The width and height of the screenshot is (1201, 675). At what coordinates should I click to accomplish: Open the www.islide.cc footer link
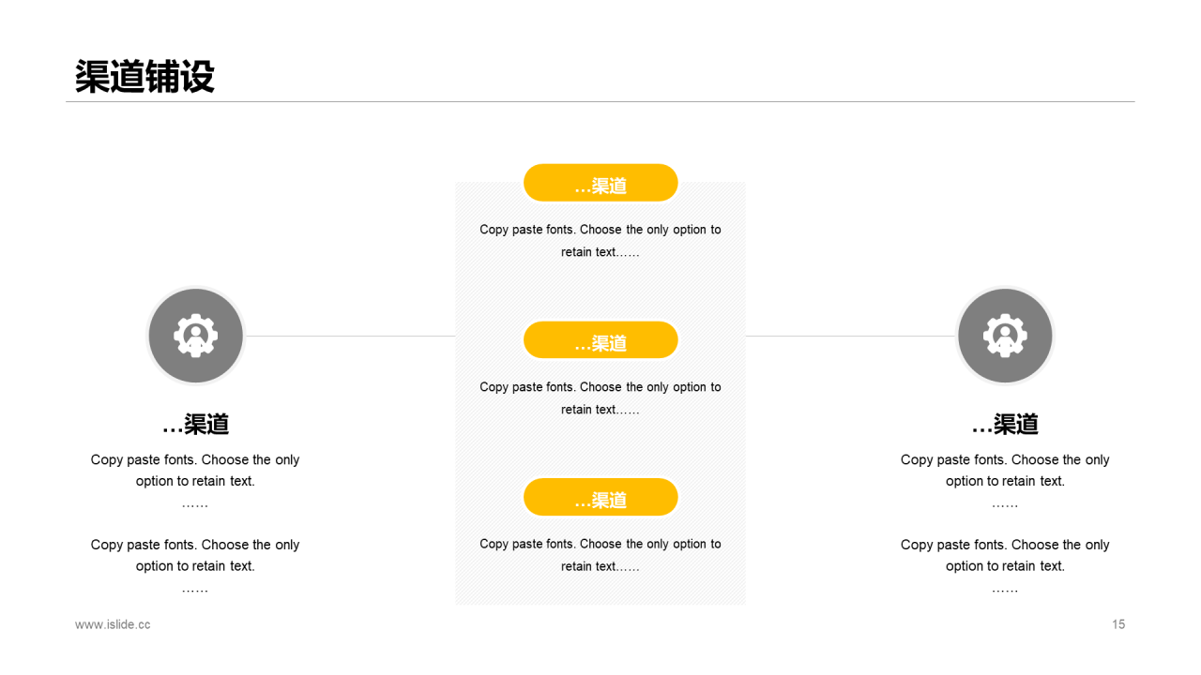click(113, 624)
